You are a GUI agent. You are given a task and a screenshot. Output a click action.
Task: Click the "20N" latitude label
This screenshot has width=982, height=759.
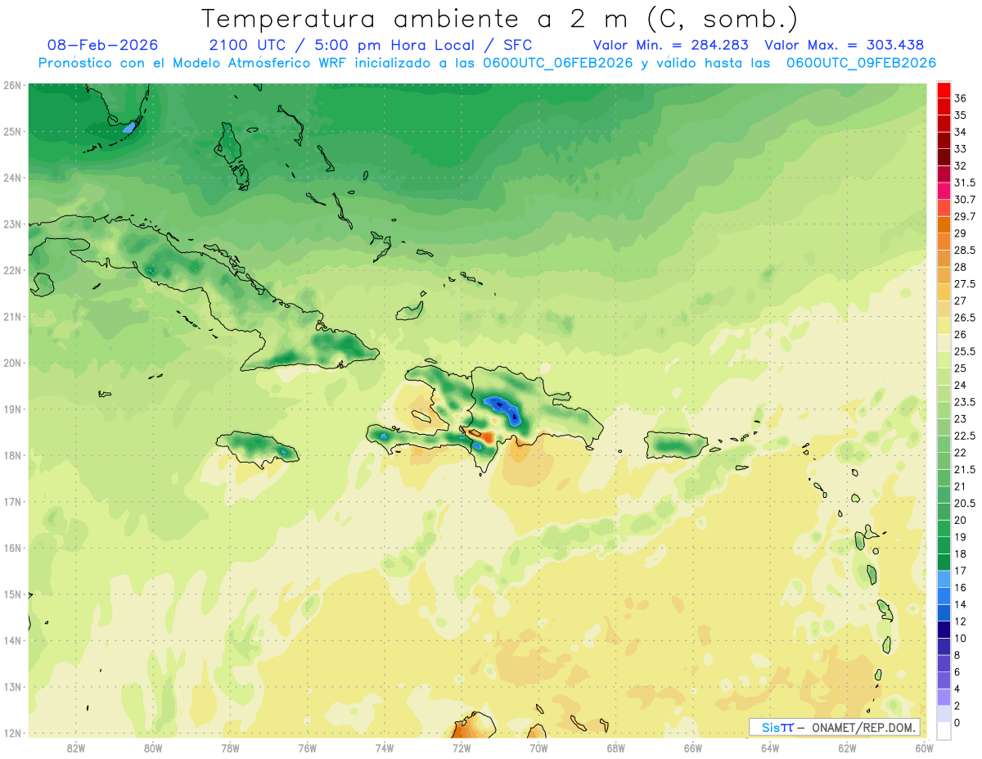pos(11,363)
